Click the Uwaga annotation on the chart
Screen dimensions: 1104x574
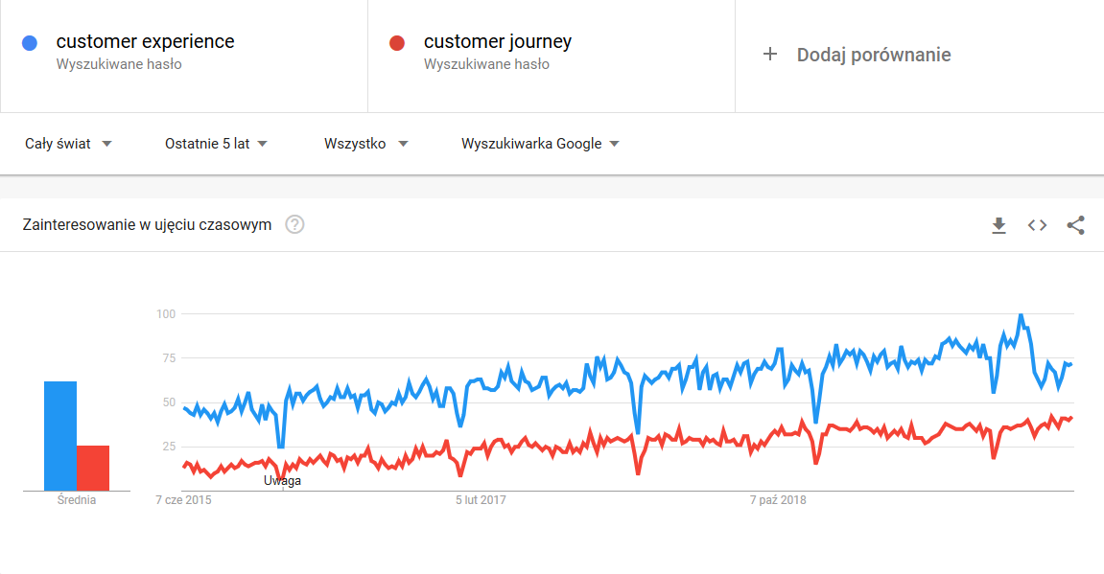(x=283, y=480)
